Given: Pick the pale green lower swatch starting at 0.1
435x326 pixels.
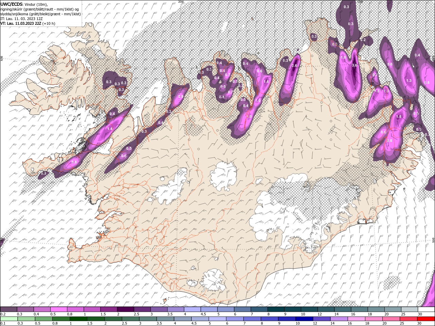Looking at the screenshot, I should (x=9, y=319).
